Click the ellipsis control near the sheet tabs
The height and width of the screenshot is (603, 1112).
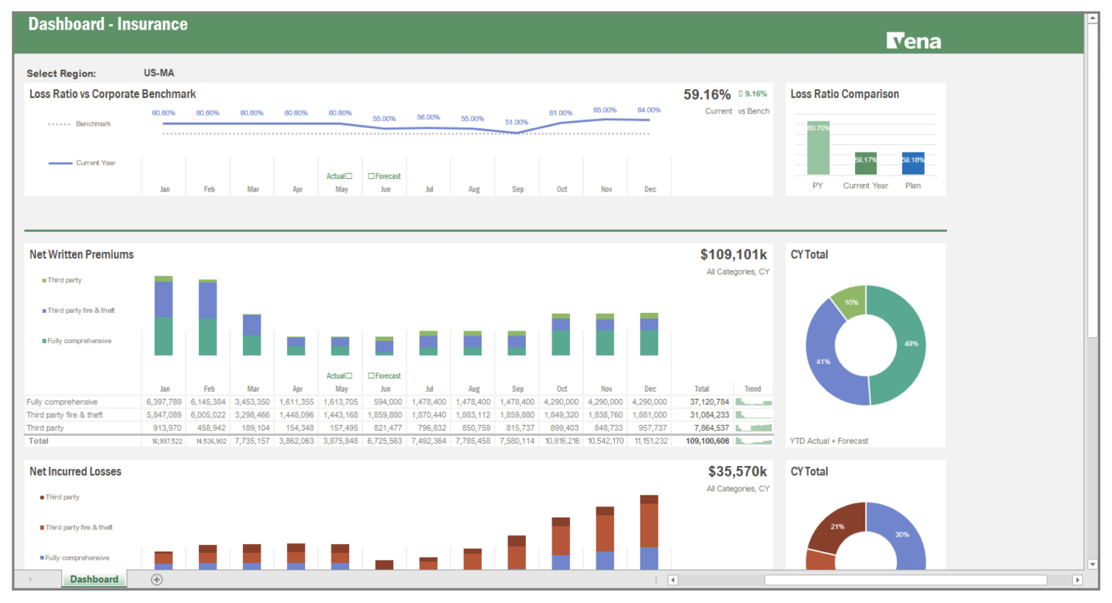coord(655,579)
